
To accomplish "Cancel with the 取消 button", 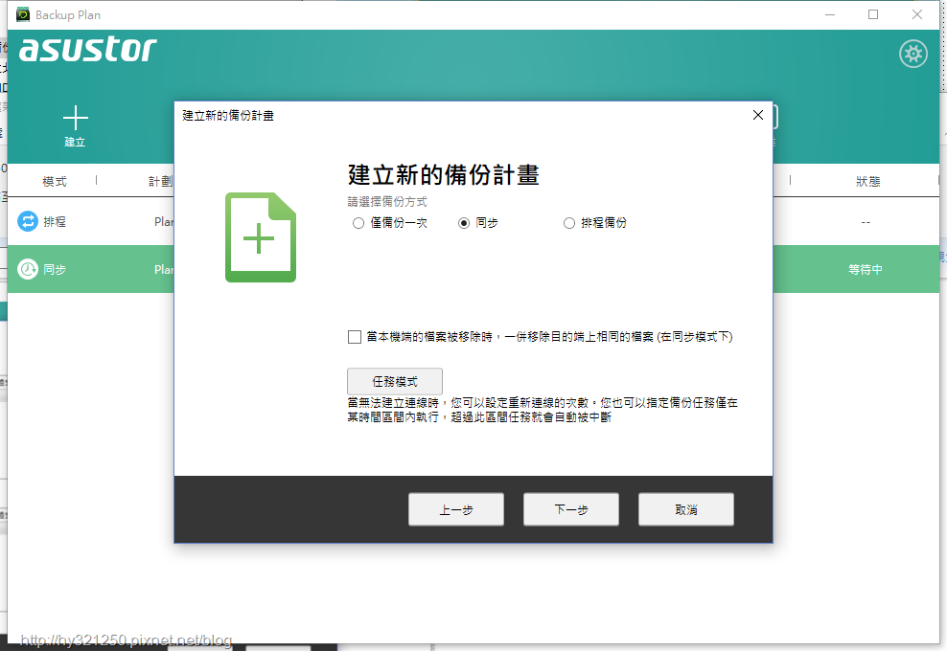I will 686,510.
